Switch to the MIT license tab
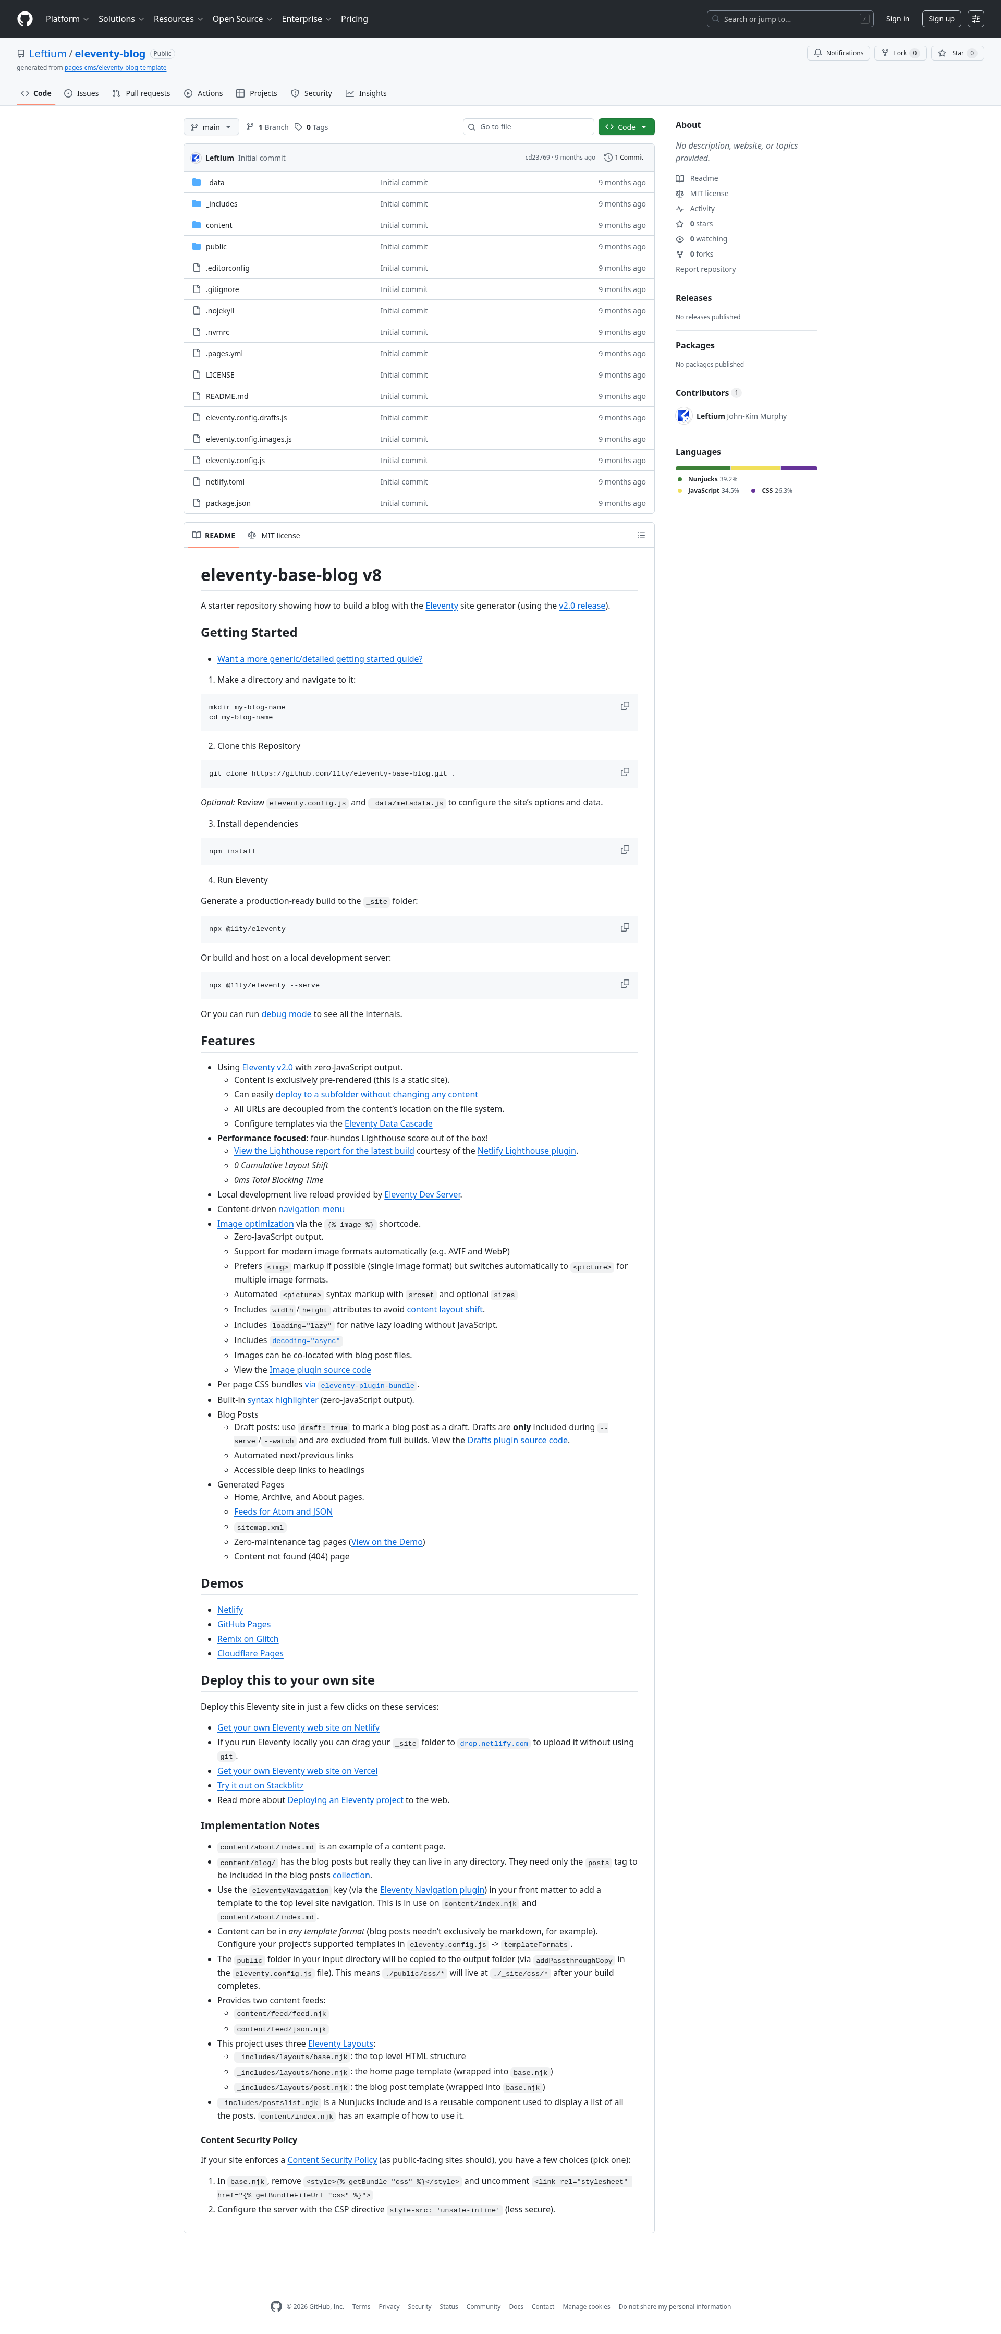The image size is (1001, 2334). [274, 536]
